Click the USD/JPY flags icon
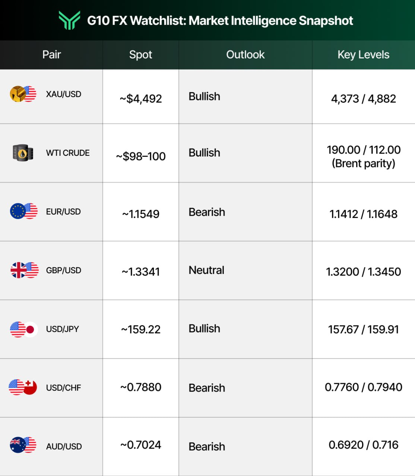Image resolution: width=415 pixels, height=476 pixels. pos(24,329)
